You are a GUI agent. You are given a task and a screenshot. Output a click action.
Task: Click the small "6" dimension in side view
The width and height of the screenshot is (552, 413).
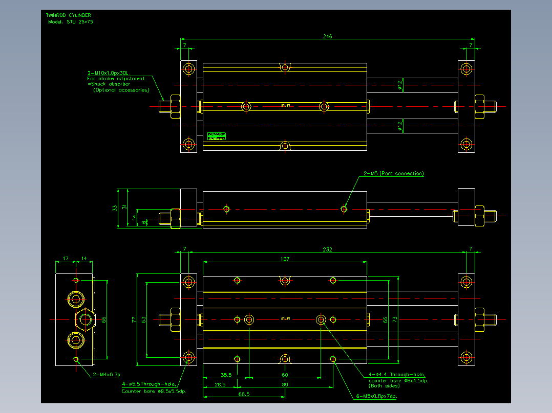tap(143, 222)
